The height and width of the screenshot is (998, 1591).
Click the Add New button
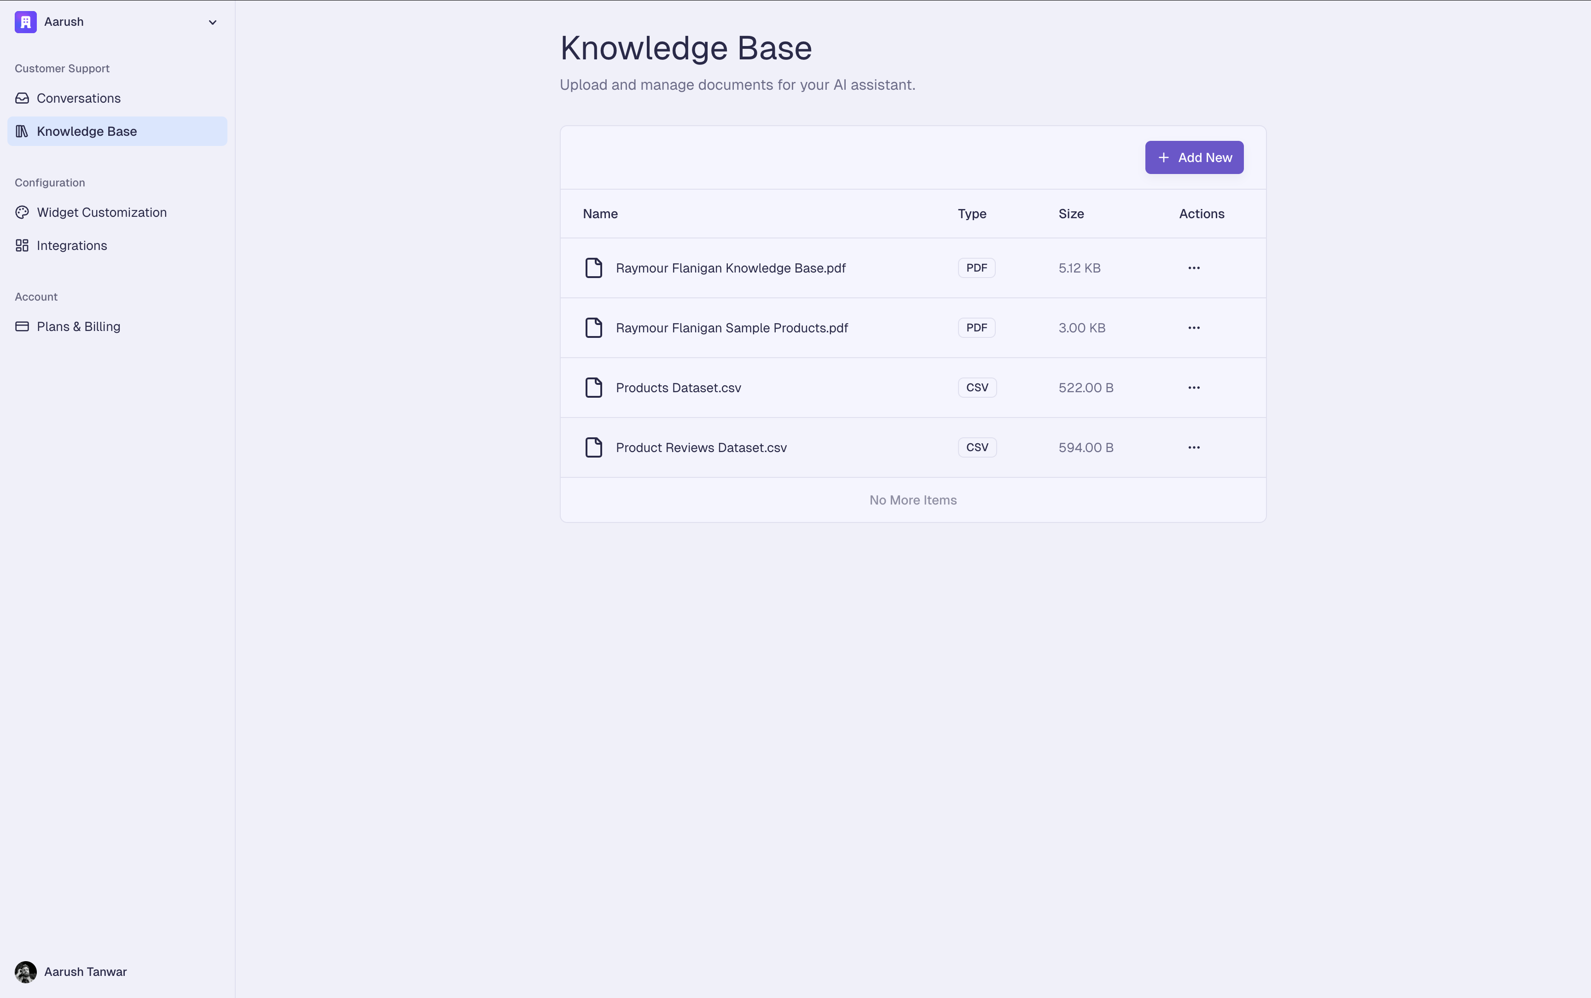pyautogui.click(x=1194, y=158)
